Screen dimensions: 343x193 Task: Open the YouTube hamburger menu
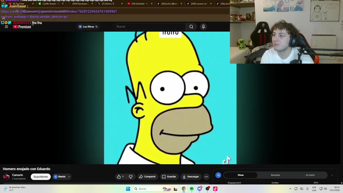coord(6,27)
